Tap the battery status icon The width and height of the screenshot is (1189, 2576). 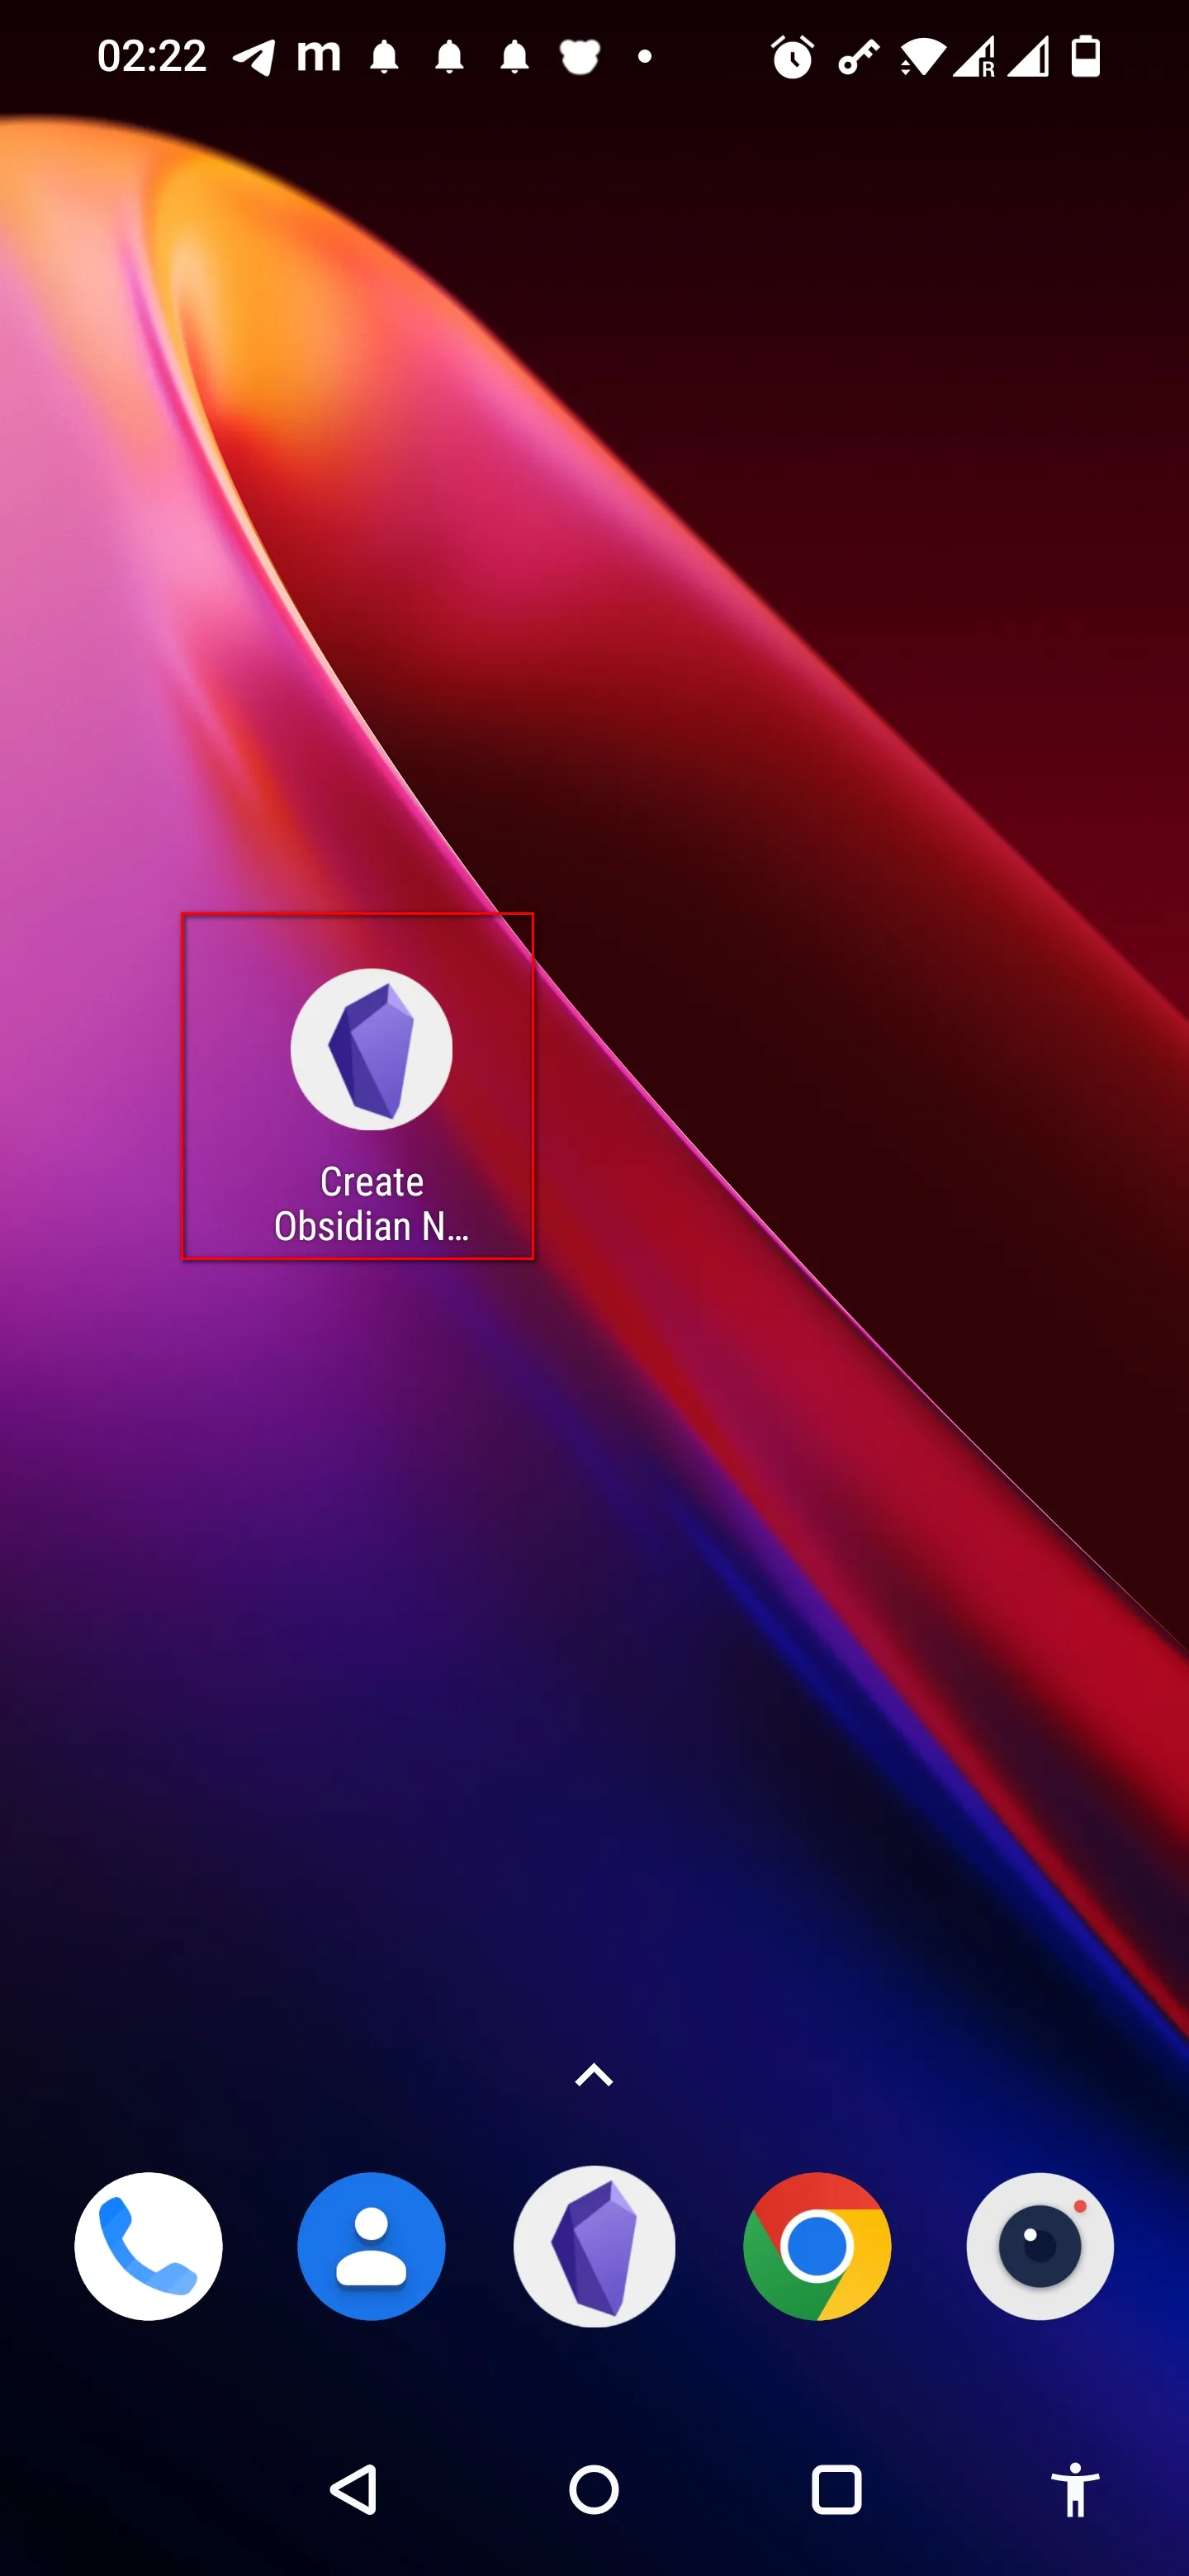coord(1086,56)
